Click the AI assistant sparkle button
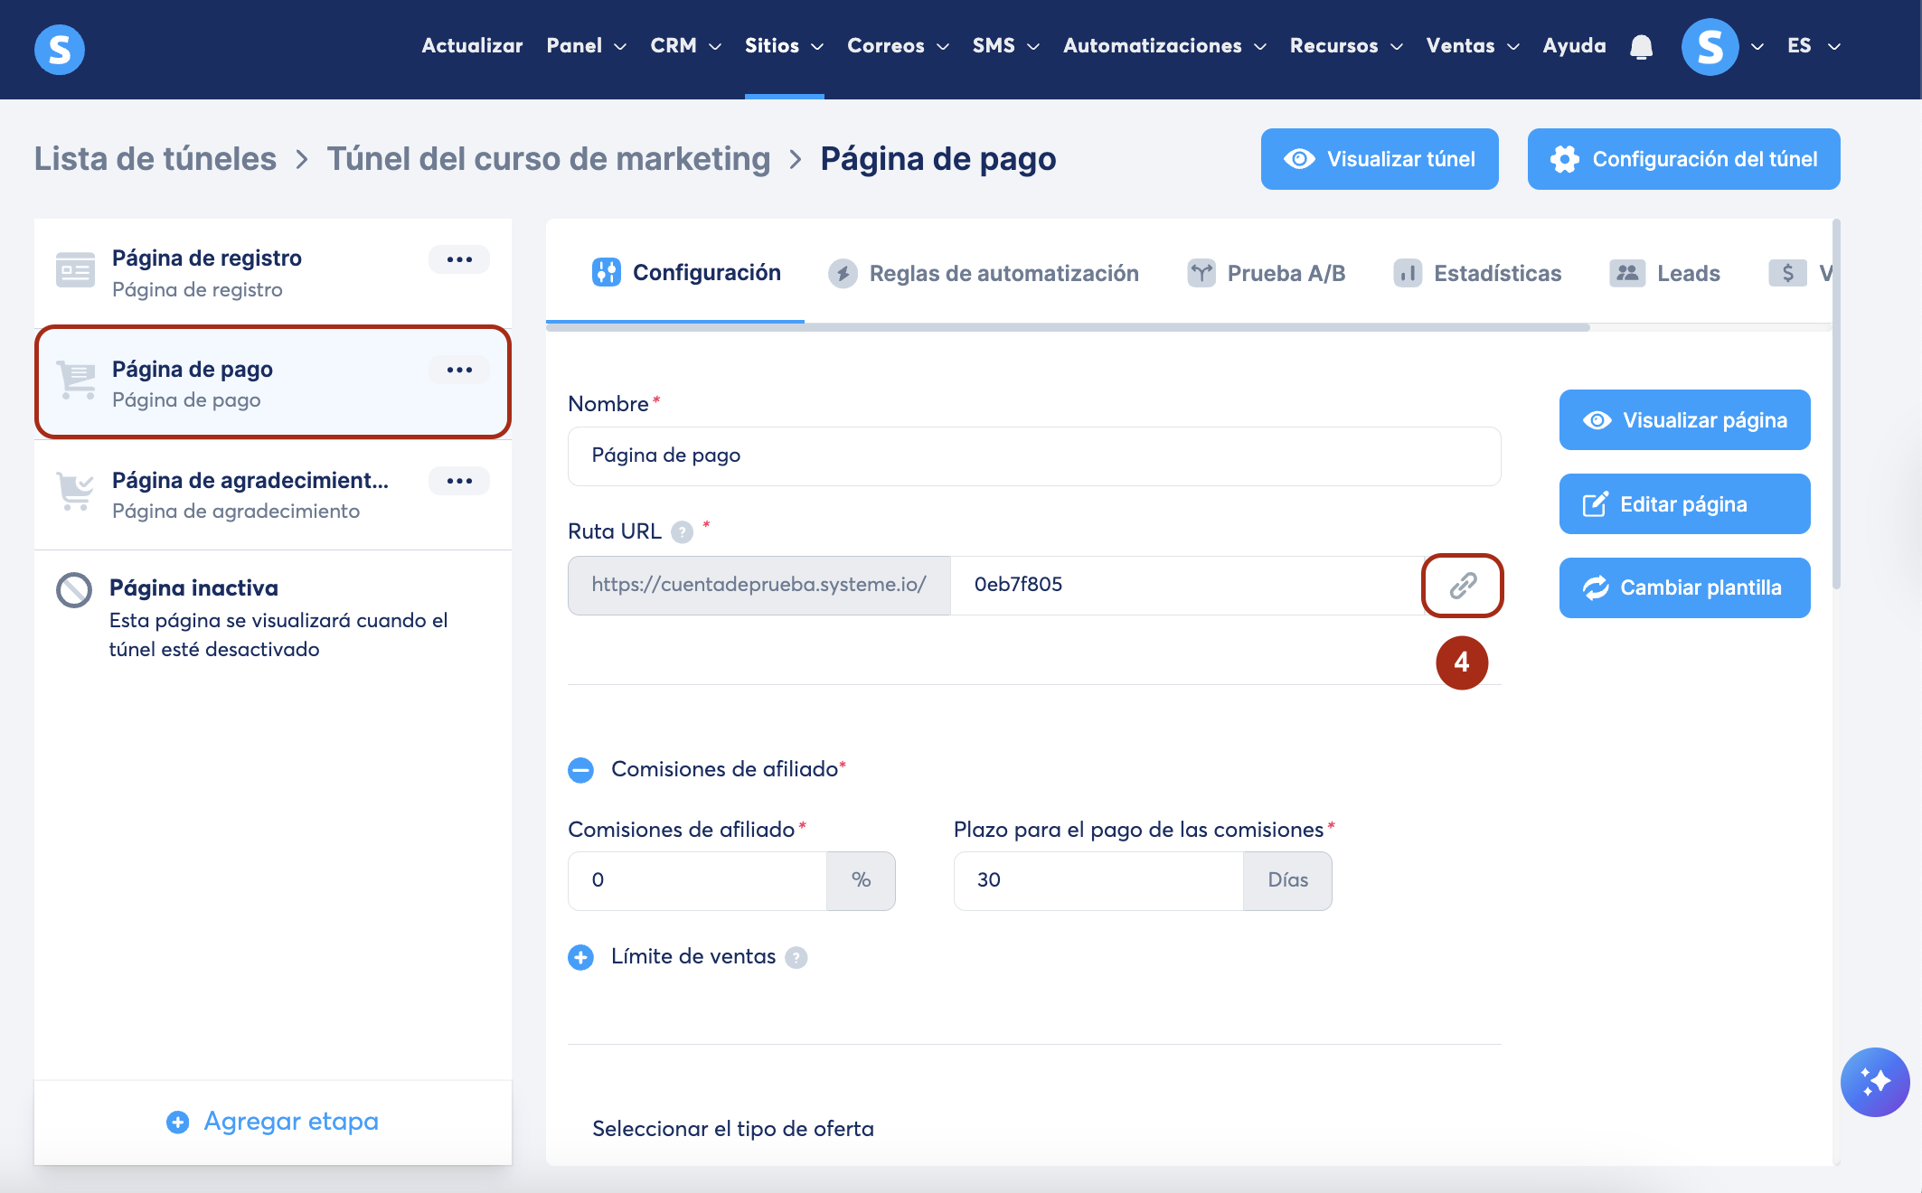Image resolution: width=1922 pixels, height=1193 pixels. 1874,1081
